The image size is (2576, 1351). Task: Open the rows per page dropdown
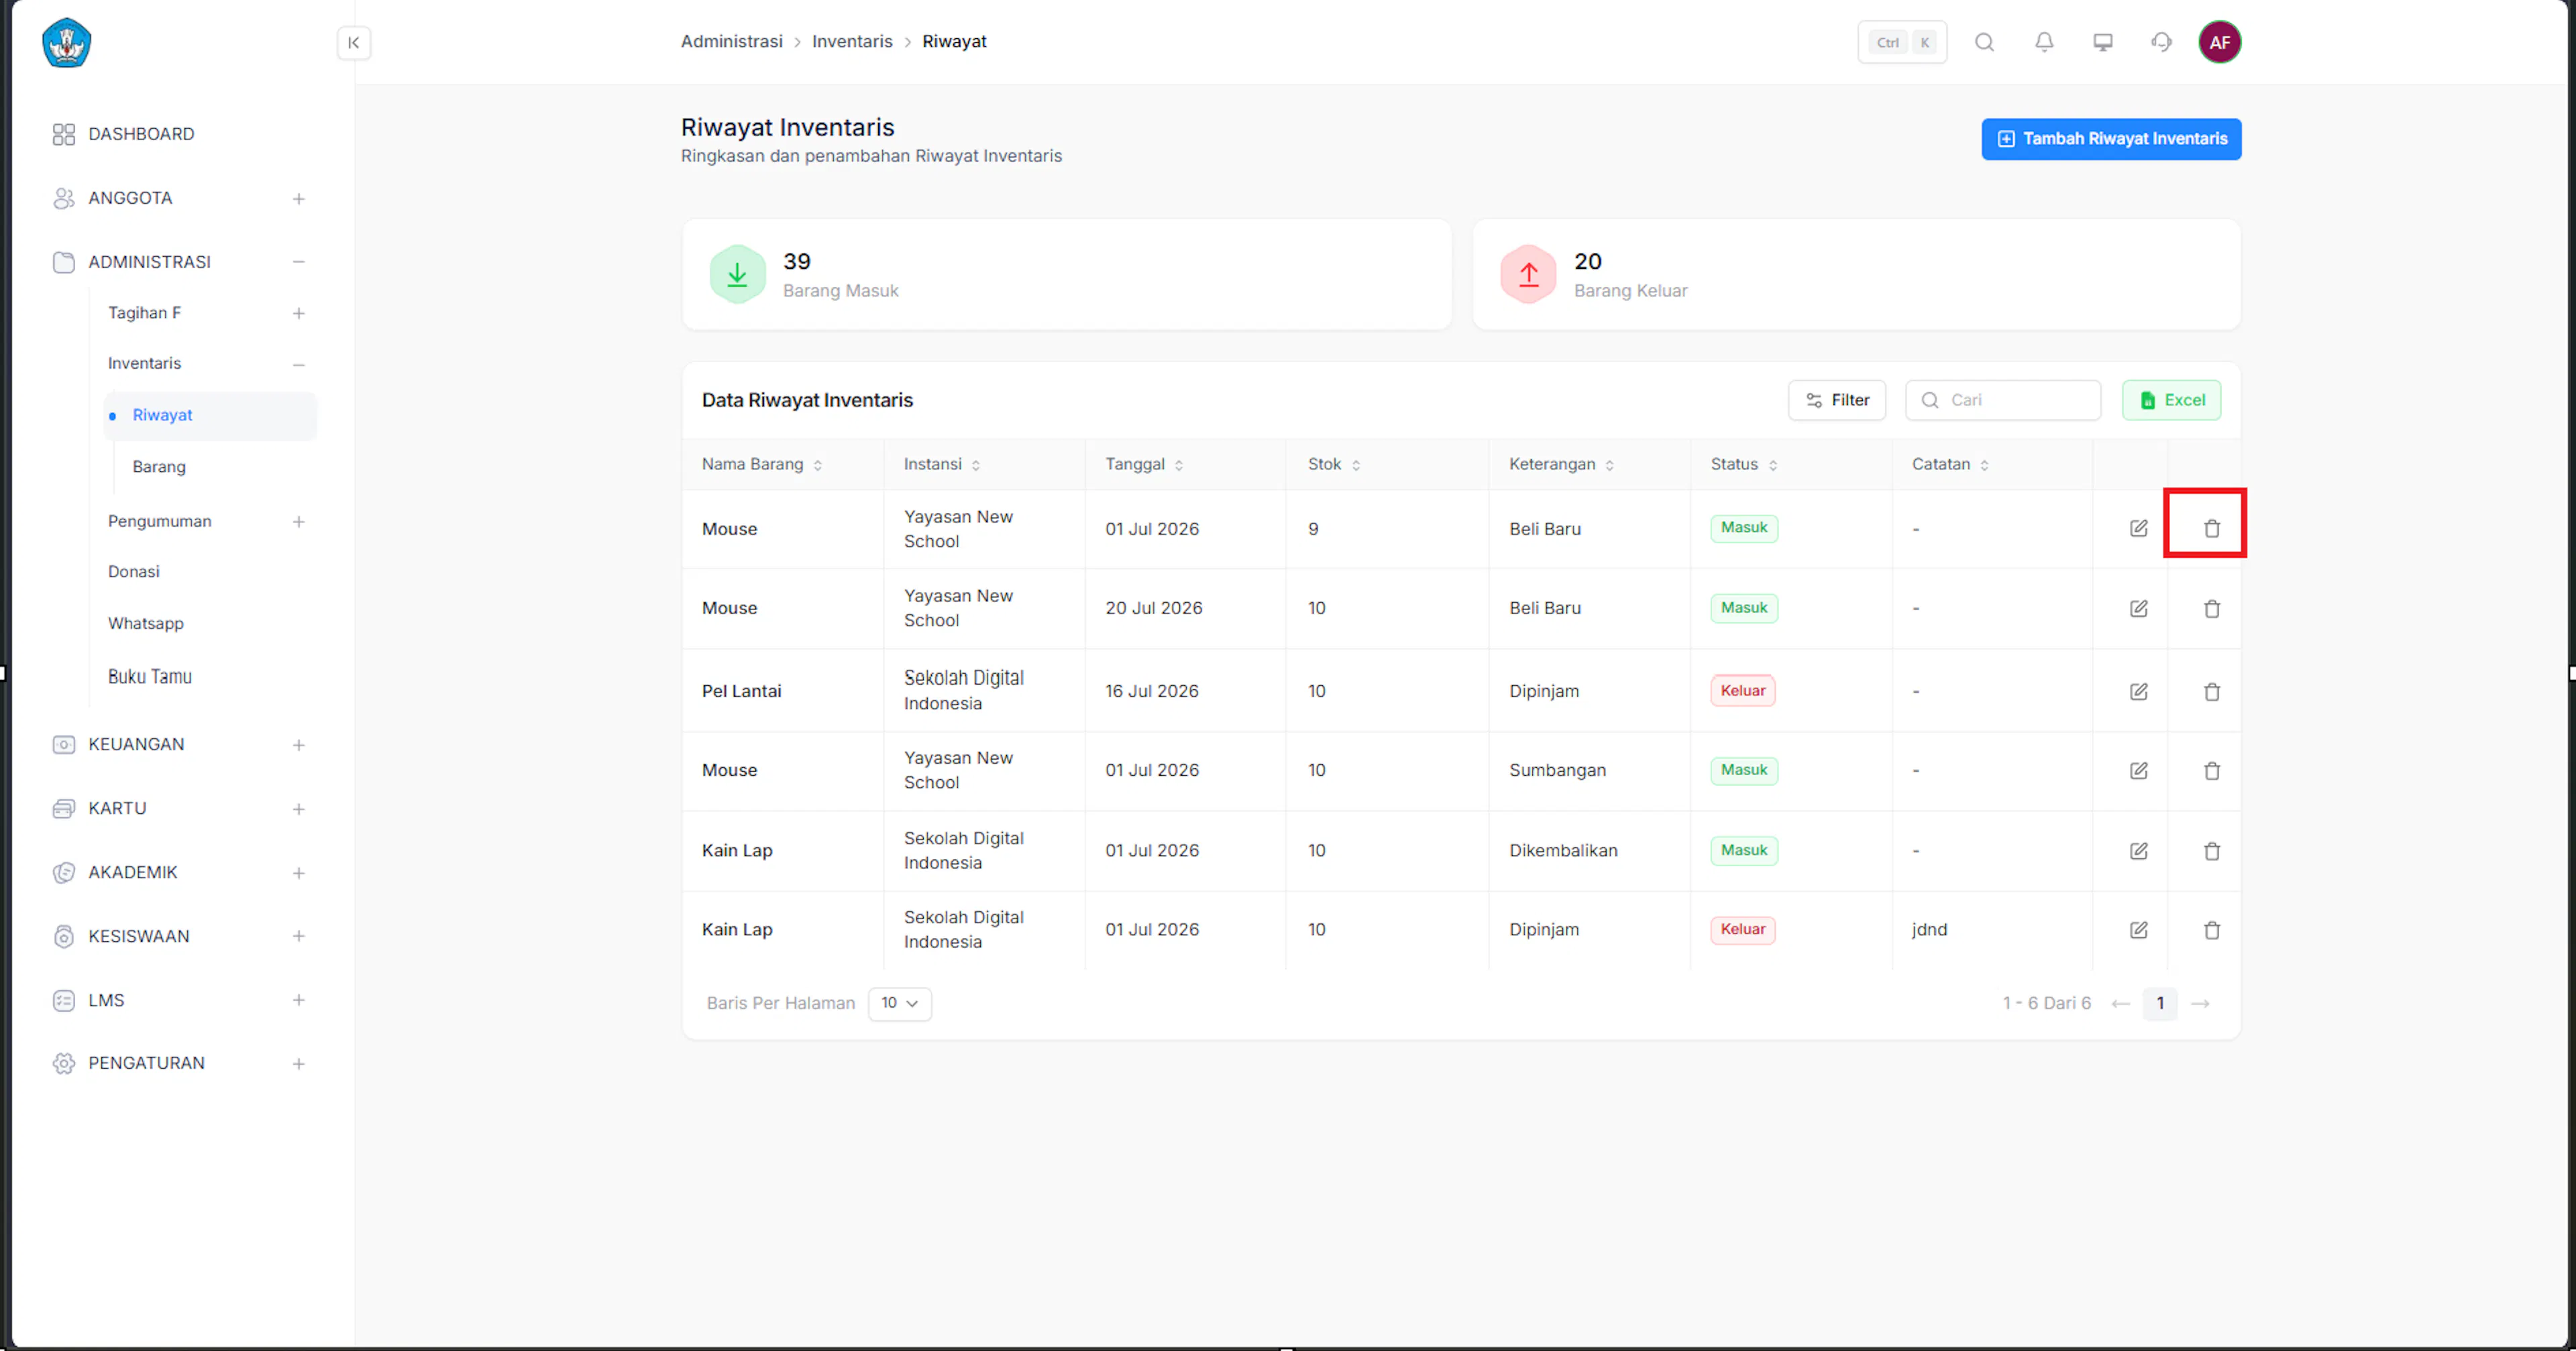tap(899, 1003)
